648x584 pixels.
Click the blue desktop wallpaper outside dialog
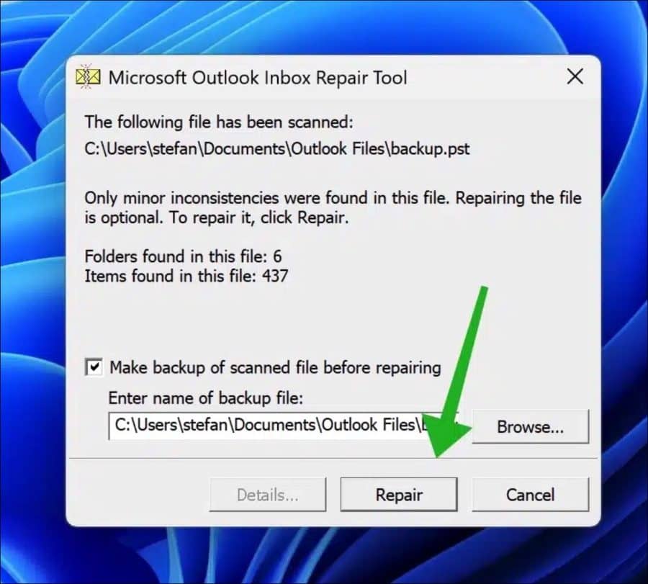click(33, 289)
